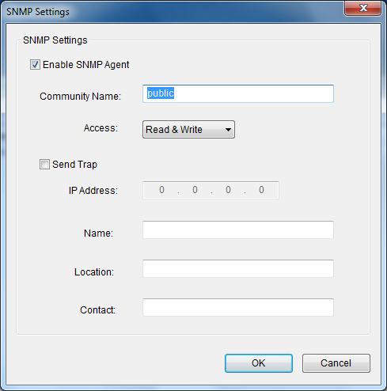The height and width of the screenshot is (391, 387).
Task: Select the third octet of the IP Address
Action: click(x=228, y=190)
